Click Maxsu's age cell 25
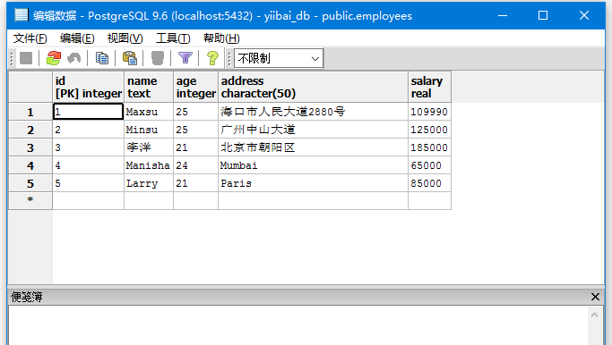Screen dimensions: 612x345 point(195,112)
